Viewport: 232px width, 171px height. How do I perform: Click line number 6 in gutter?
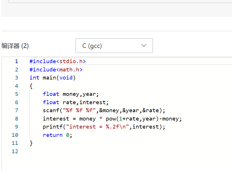click(x=16, y=102)
